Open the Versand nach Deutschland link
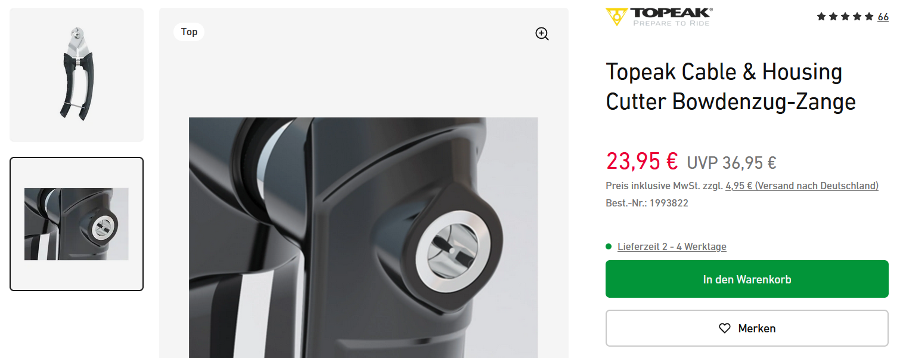903x358 pixels. tap(802, 186)
